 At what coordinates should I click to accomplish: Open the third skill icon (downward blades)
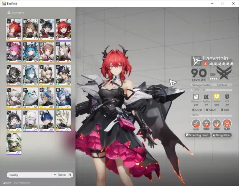tap(217, 124)
